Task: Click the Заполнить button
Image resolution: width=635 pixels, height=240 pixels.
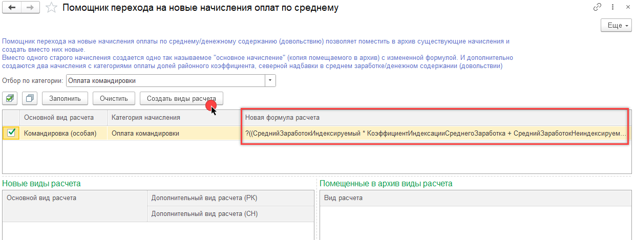Action: (x=65, y=98)
